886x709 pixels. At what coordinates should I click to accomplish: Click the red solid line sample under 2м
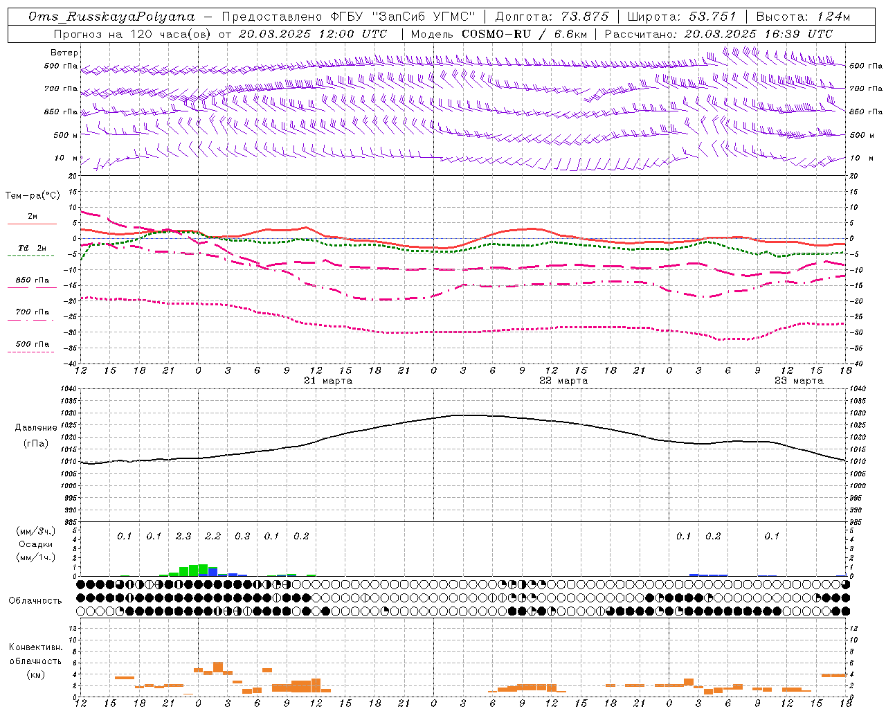click(32, 224)
